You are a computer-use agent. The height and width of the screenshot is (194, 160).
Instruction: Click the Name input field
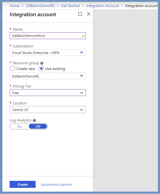coord(48,36)
